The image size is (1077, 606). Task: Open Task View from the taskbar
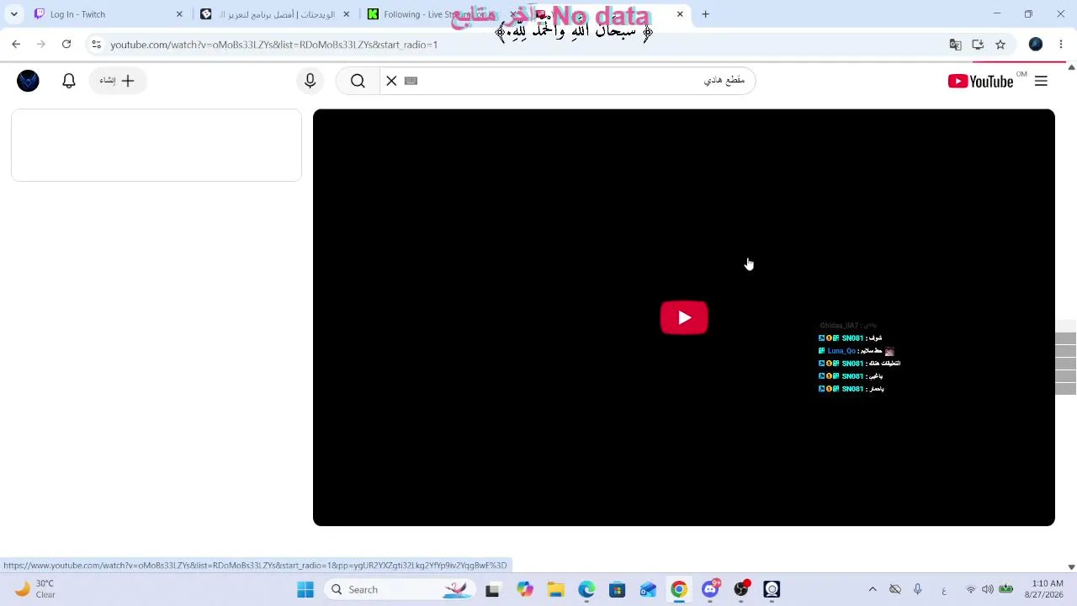click(492, 590)
